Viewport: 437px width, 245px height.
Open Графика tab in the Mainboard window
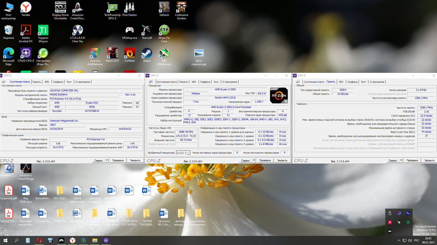click(x=58, y=82)
